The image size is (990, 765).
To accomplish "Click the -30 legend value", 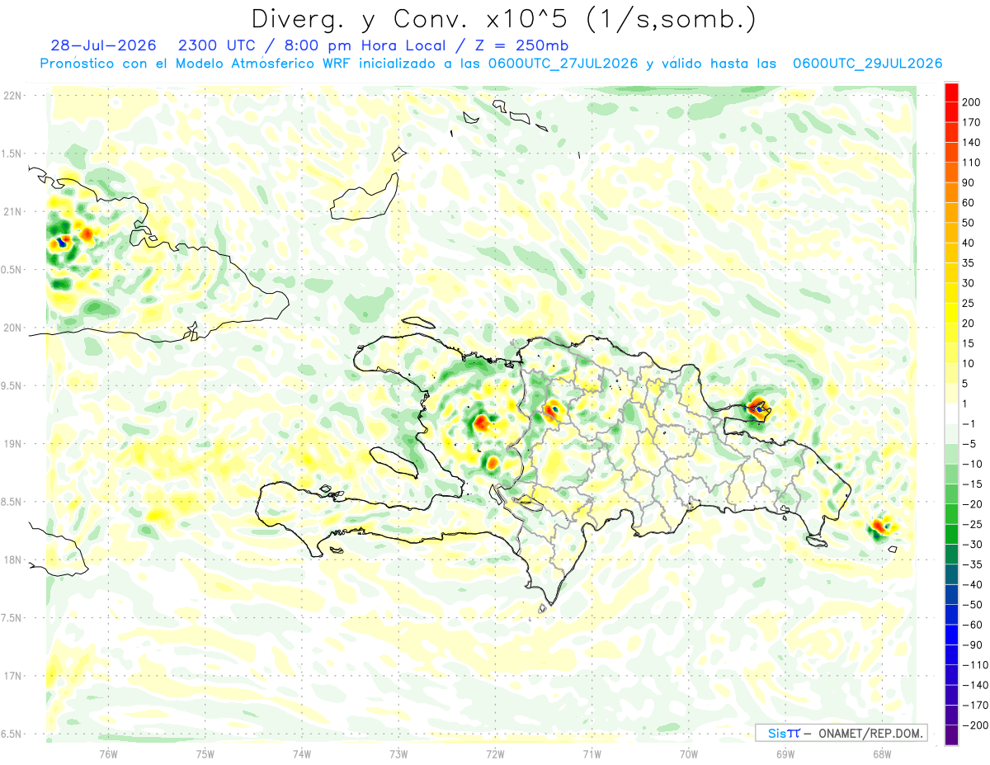I will (x=971, y=545).
